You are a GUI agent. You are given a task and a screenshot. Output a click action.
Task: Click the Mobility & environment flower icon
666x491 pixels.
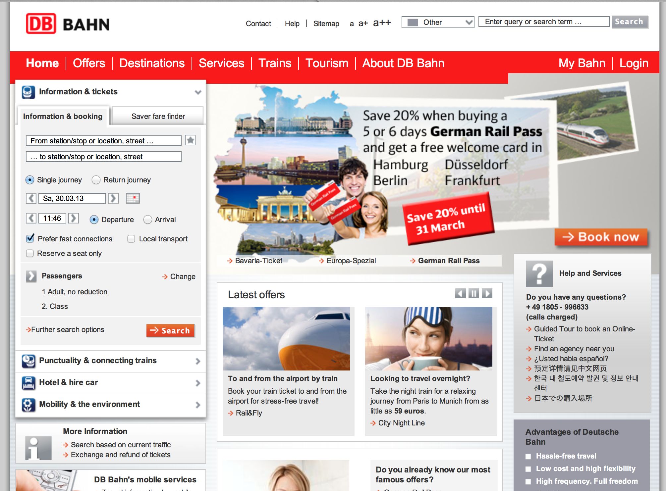pos(28,405)
